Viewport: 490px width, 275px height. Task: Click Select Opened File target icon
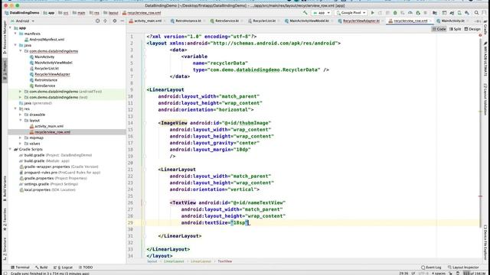[x=97, y=21]
